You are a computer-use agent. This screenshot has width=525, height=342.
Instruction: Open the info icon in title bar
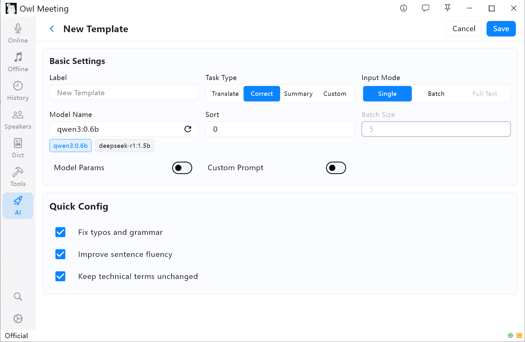click(x=404, y=9)
